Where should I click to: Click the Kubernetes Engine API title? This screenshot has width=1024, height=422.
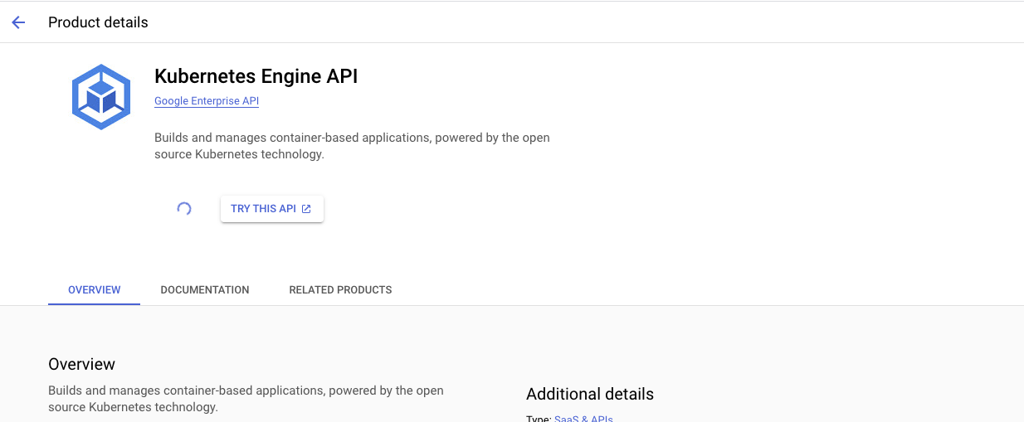coord(256,76)
